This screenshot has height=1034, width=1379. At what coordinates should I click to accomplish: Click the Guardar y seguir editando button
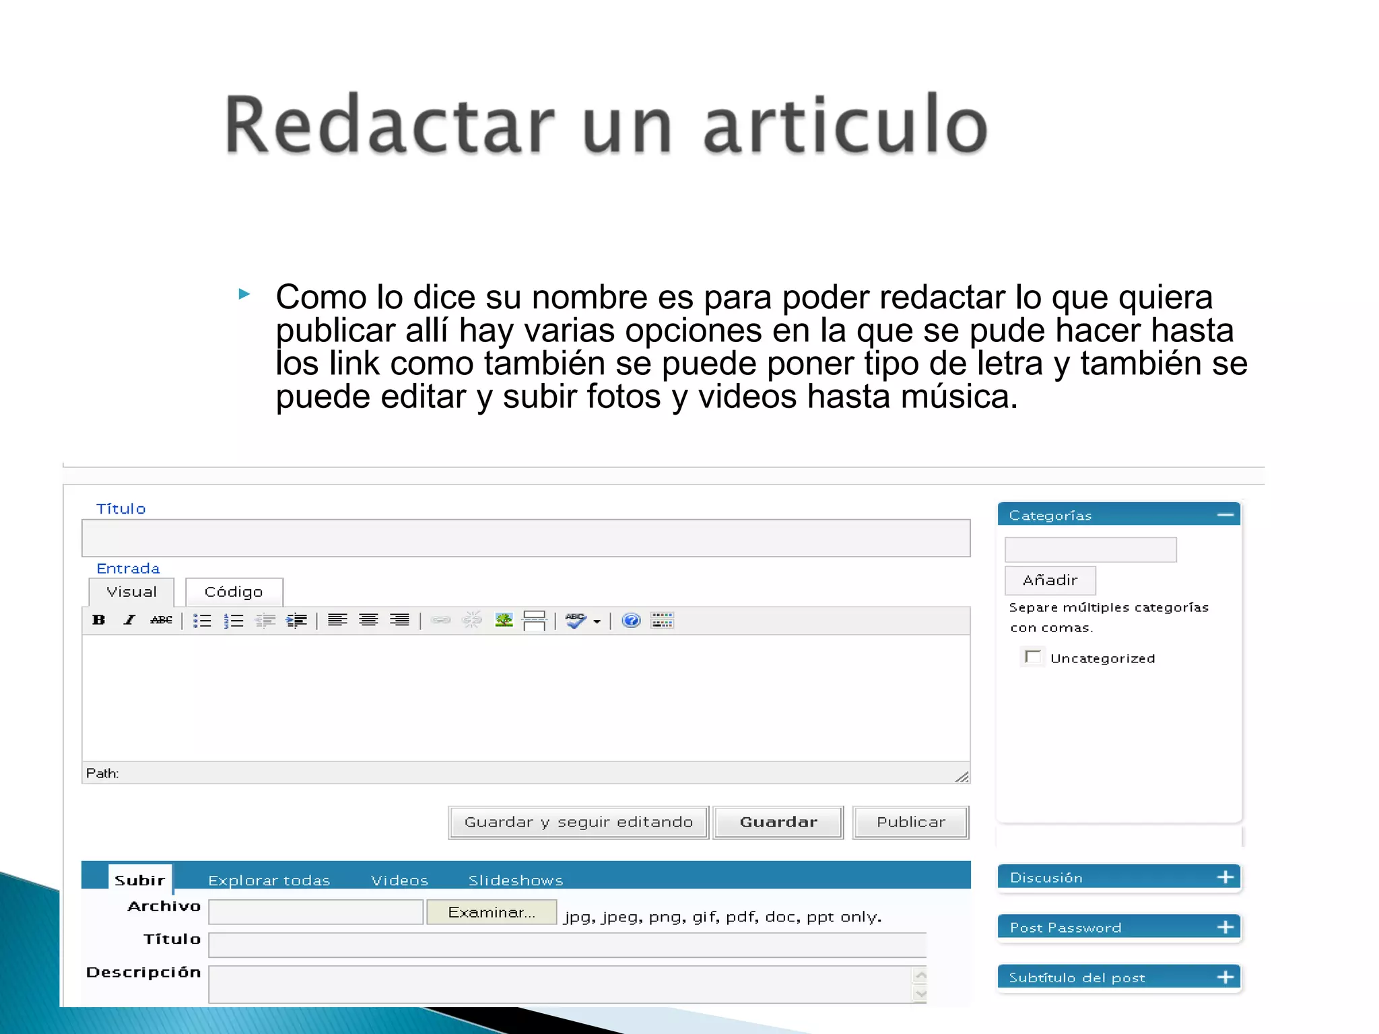(578, 822)
